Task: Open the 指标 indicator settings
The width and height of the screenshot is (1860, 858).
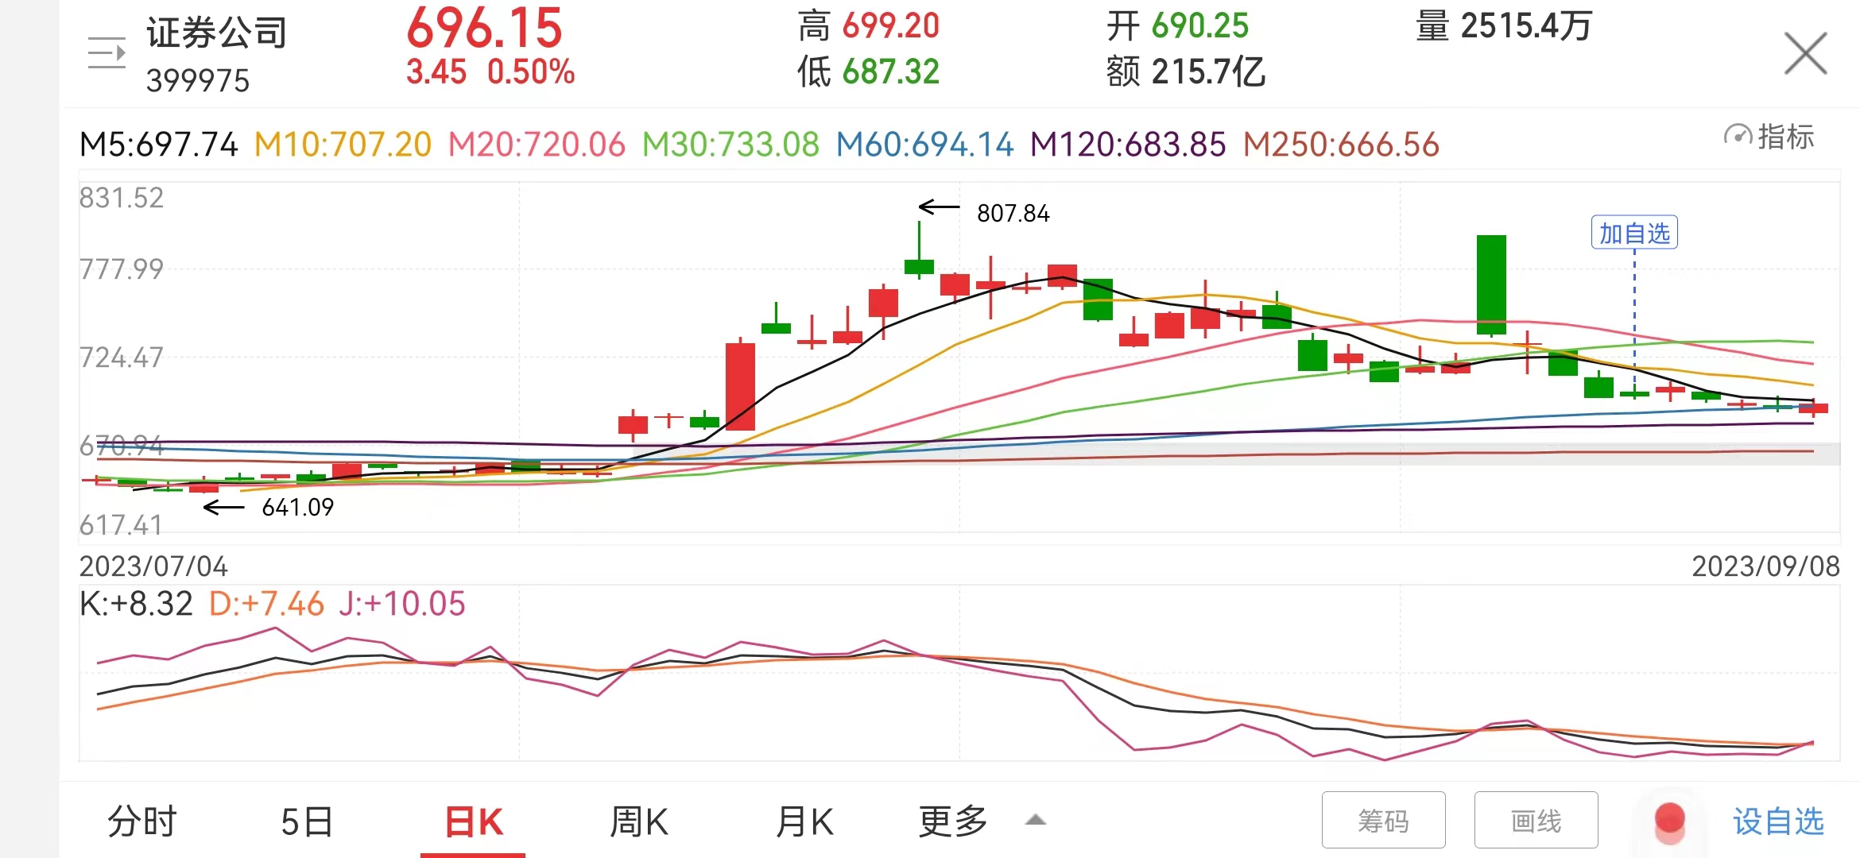Action: pos(1769,137)
